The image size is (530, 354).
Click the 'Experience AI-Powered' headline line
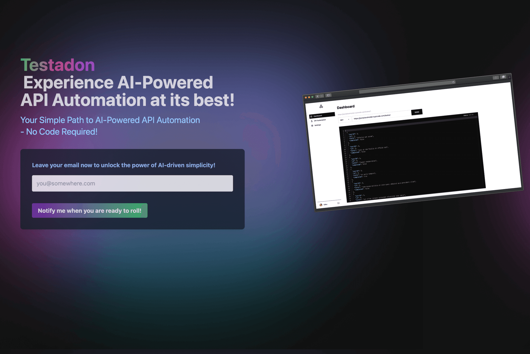click(x=118, y=83)
